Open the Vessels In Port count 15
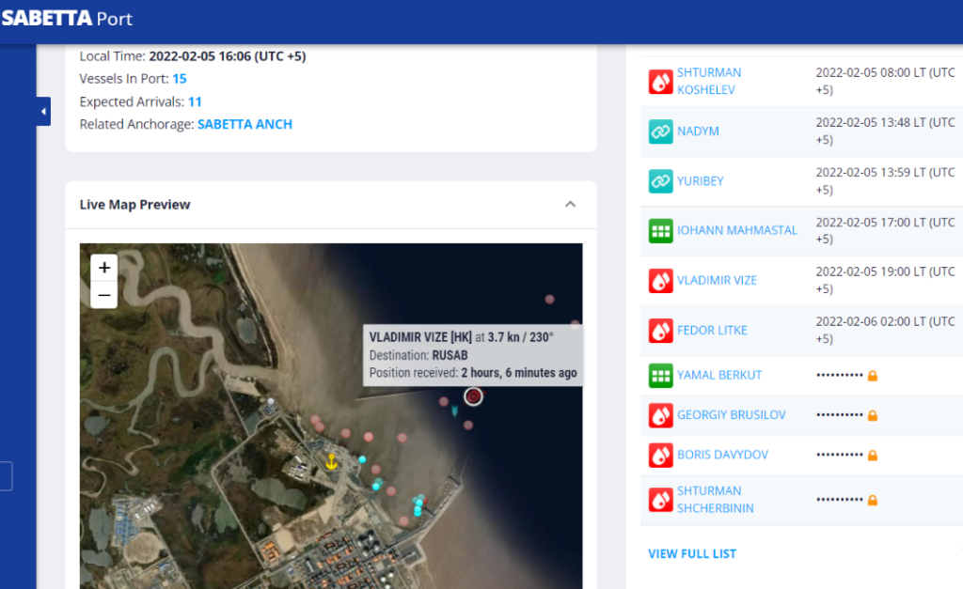 pos(180,79)
